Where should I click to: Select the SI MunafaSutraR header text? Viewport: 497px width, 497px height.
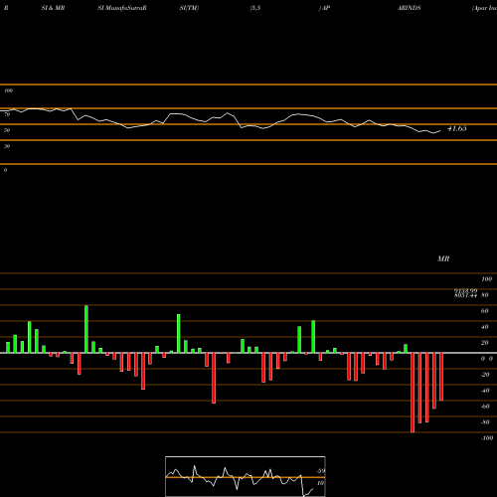pos(122,8)
